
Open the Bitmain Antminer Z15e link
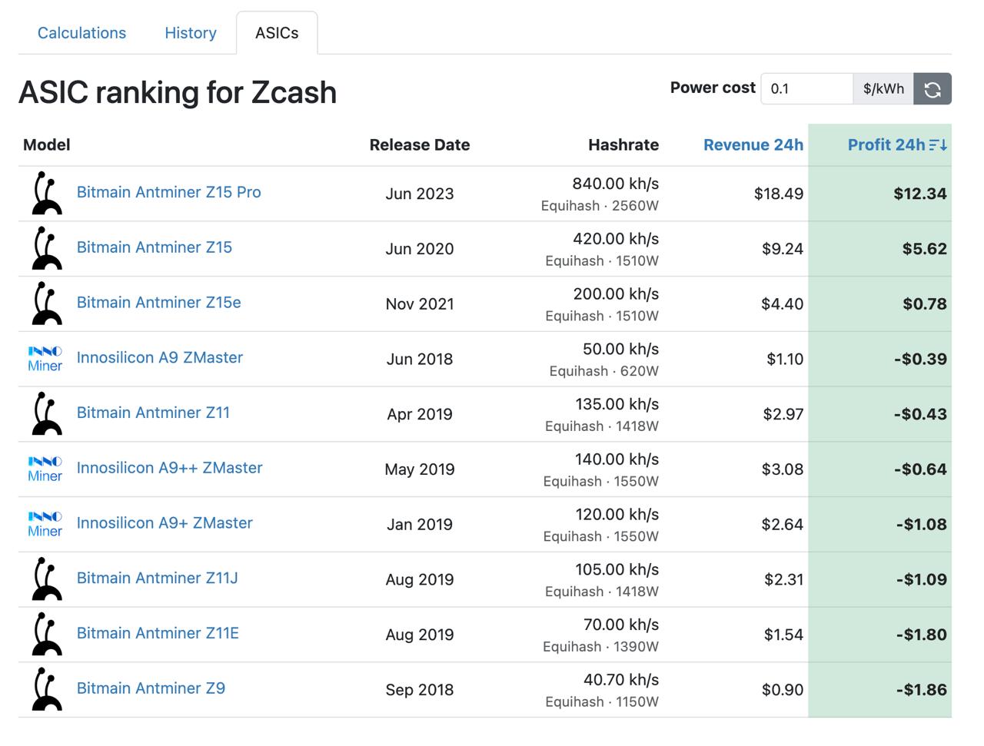[x=158, y=303]
